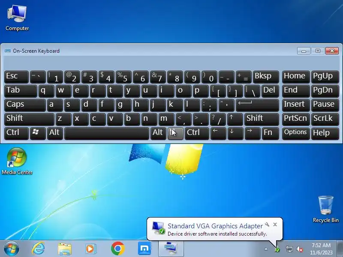Maximize the On-Screen Keyboard window

[x=318, y=51]
